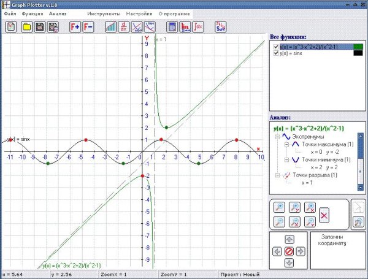Click the analysis panel scrollbar down arrow
Image resolution: width=368 pixels, height=279 pixels.
coord(360,188)
